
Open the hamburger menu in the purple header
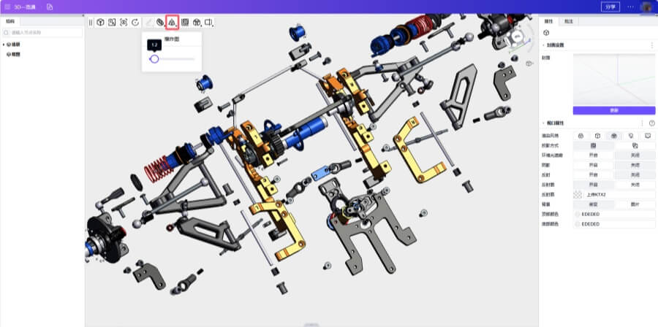(x=7, y=7)
